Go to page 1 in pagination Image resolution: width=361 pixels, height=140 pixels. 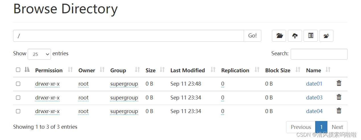point(321,127)
